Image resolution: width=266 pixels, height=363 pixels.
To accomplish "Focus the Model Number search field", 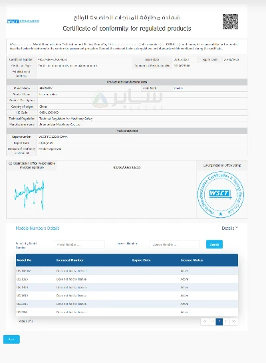I will [80, 244].
